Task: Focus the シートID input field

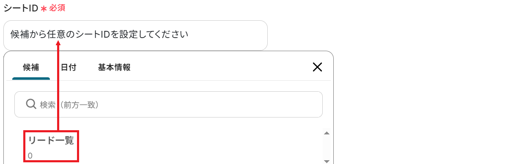Action: click(x=135, y=36)
